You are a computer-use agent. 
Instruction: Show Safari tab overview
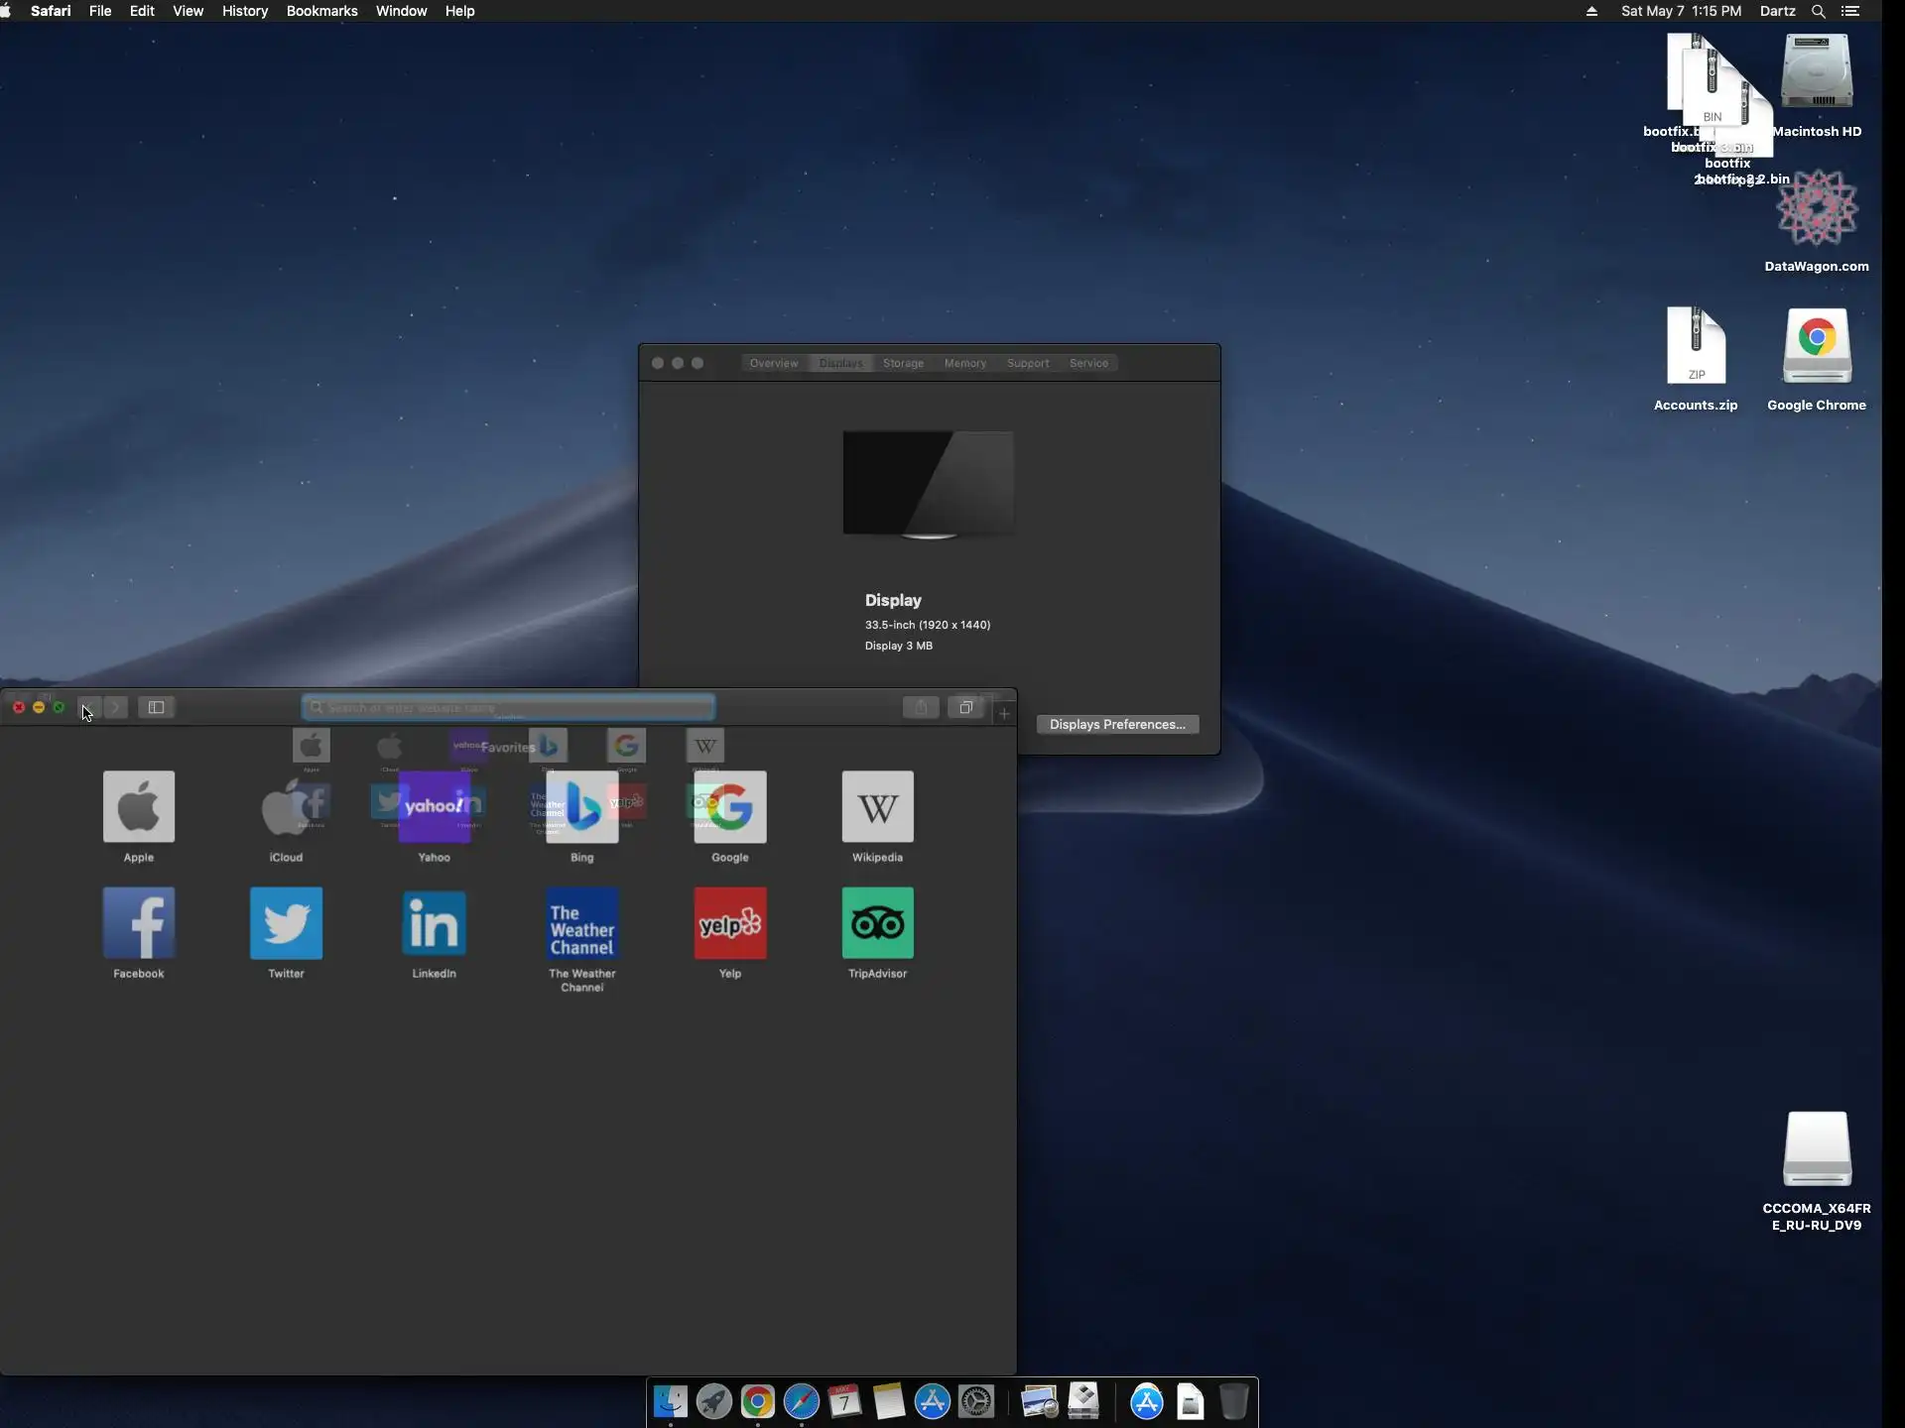point(965,707)
